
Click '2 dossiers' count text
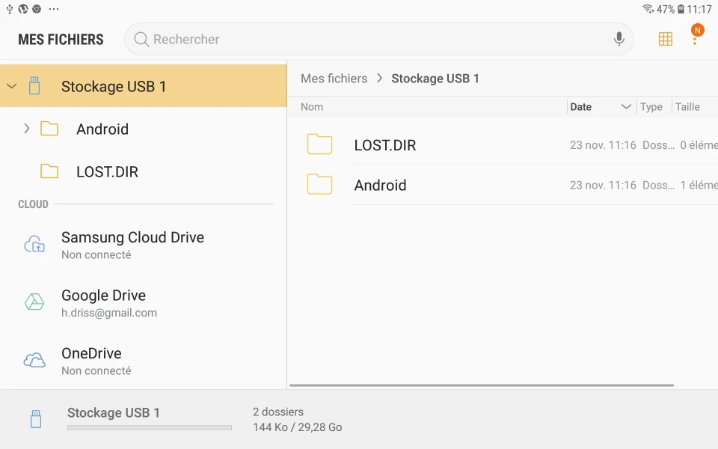click(x=278, y=412)
